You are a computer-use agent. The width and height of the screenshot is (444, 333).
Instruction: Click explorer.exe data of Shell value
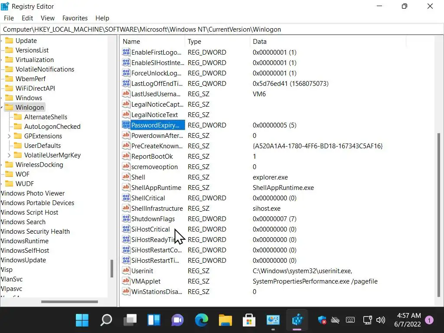[270, 177]
